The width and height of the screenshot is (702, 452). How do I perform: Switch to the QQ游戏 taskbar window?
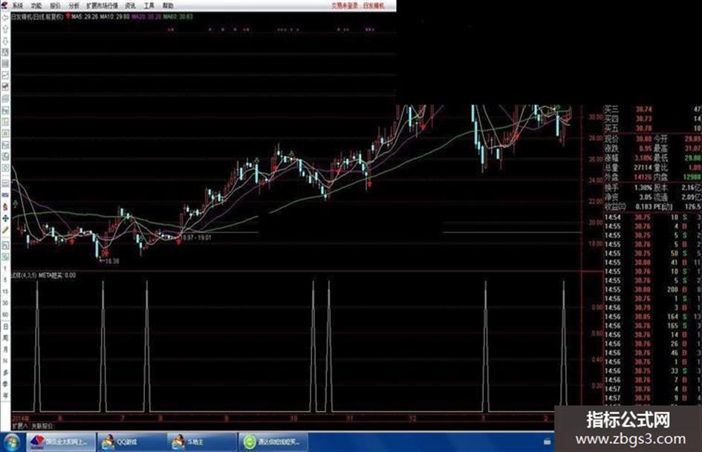(x=131, y=442)
